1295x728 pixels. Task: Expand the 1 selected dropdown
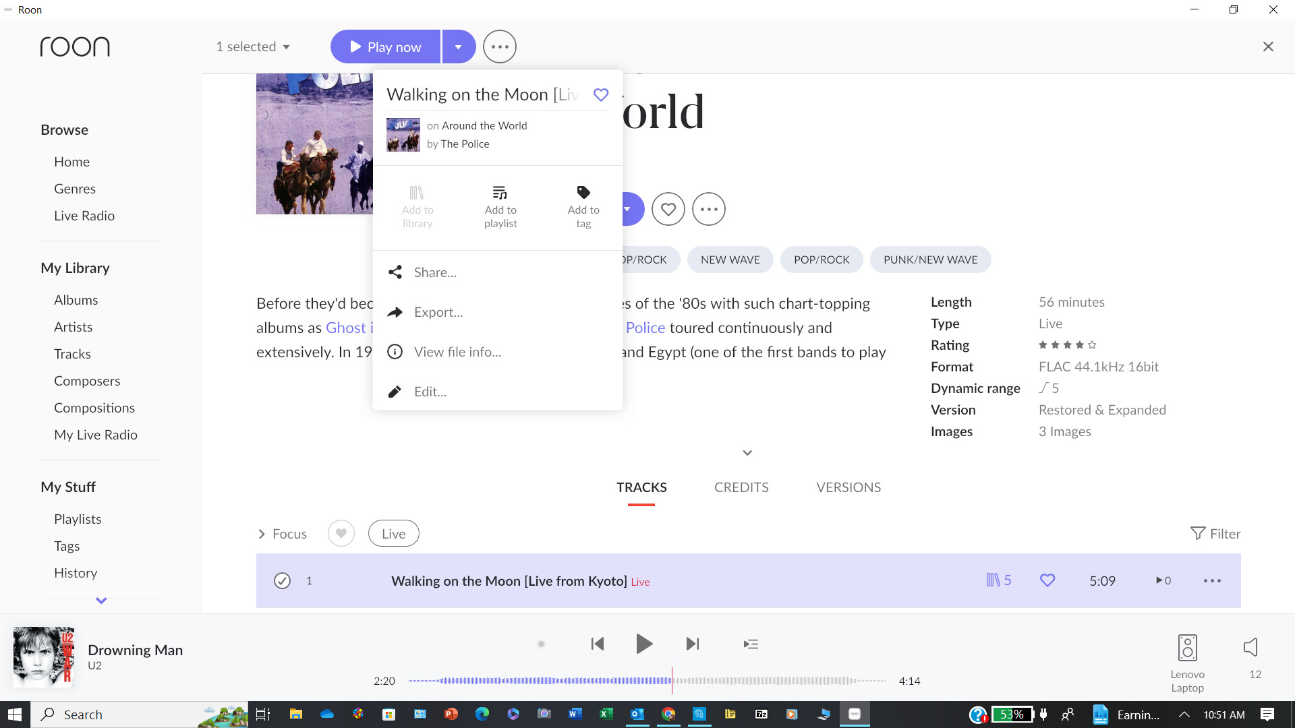click(253, 47)
